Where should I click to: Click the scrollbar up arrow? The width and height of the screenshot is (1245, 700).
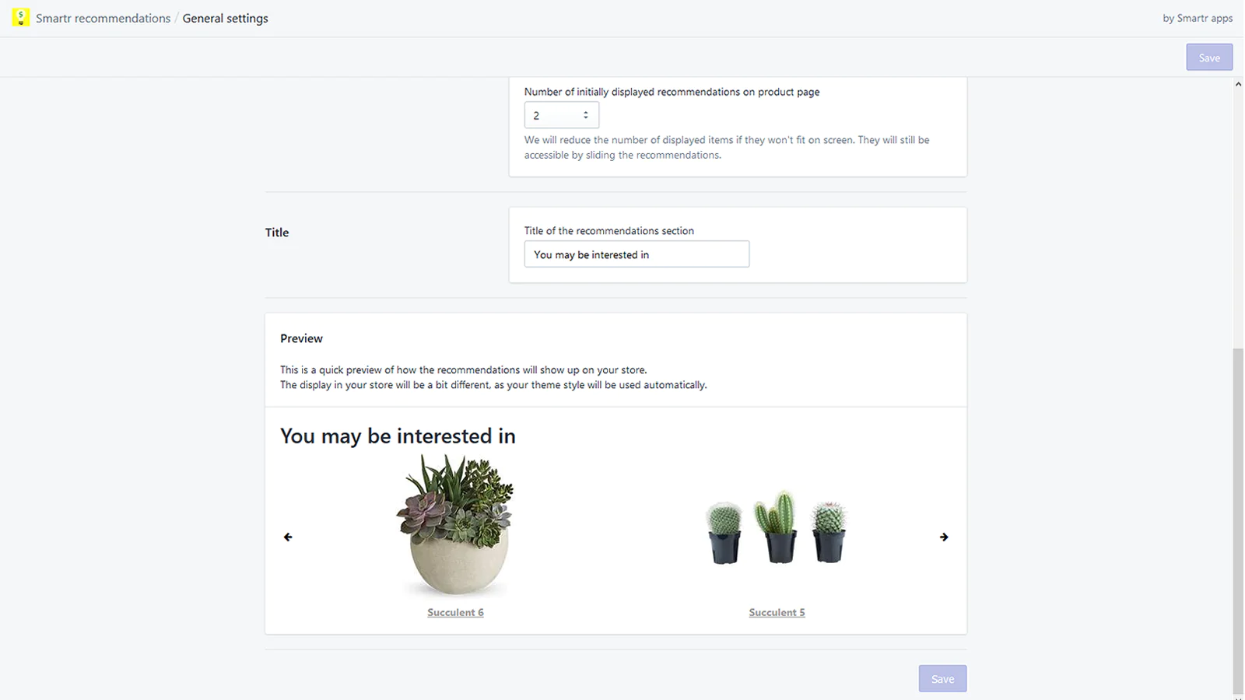1238,84
